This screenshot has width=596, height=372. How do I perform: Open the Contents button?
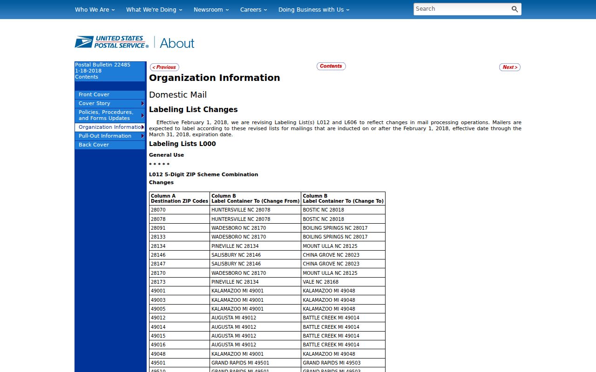(x=331, y=66)
